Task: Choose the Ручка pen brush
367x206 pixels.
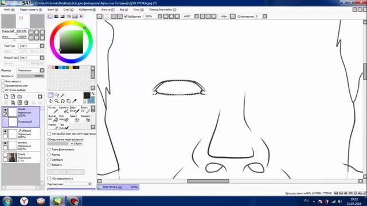Action: 53,109
